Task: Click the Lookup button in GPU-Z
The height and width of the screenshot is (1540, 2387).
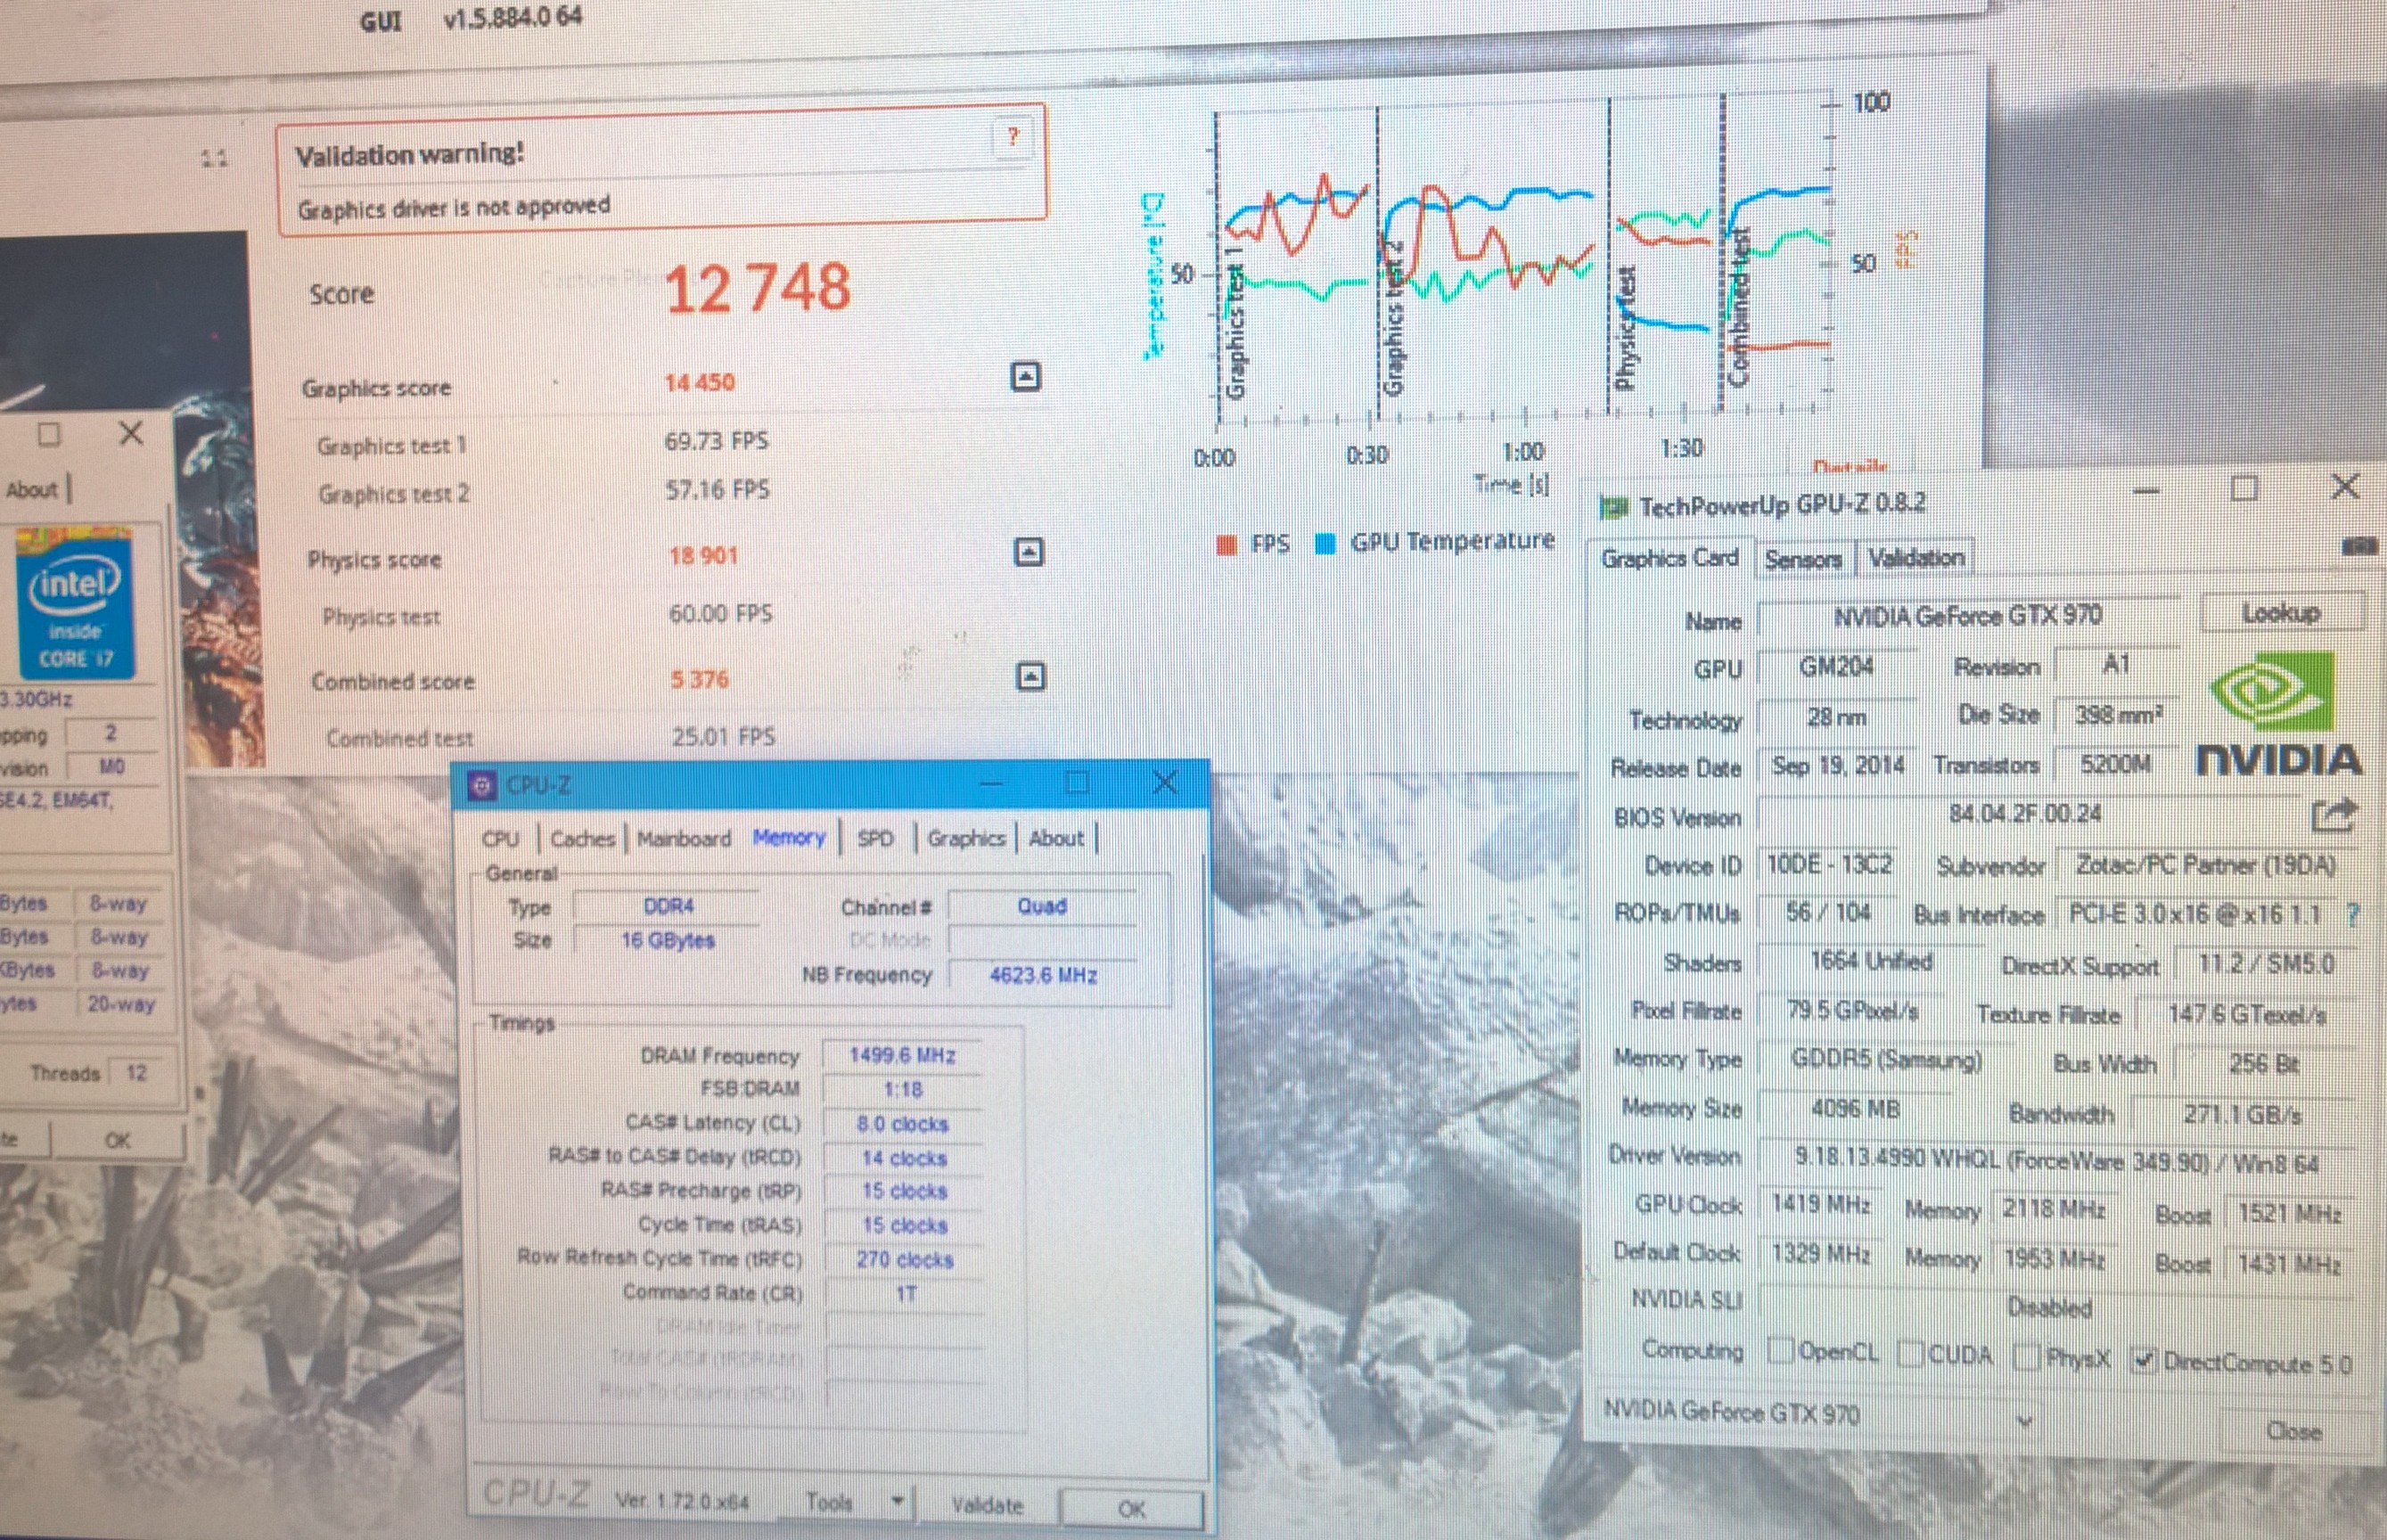Action: tap(2281, 613)
